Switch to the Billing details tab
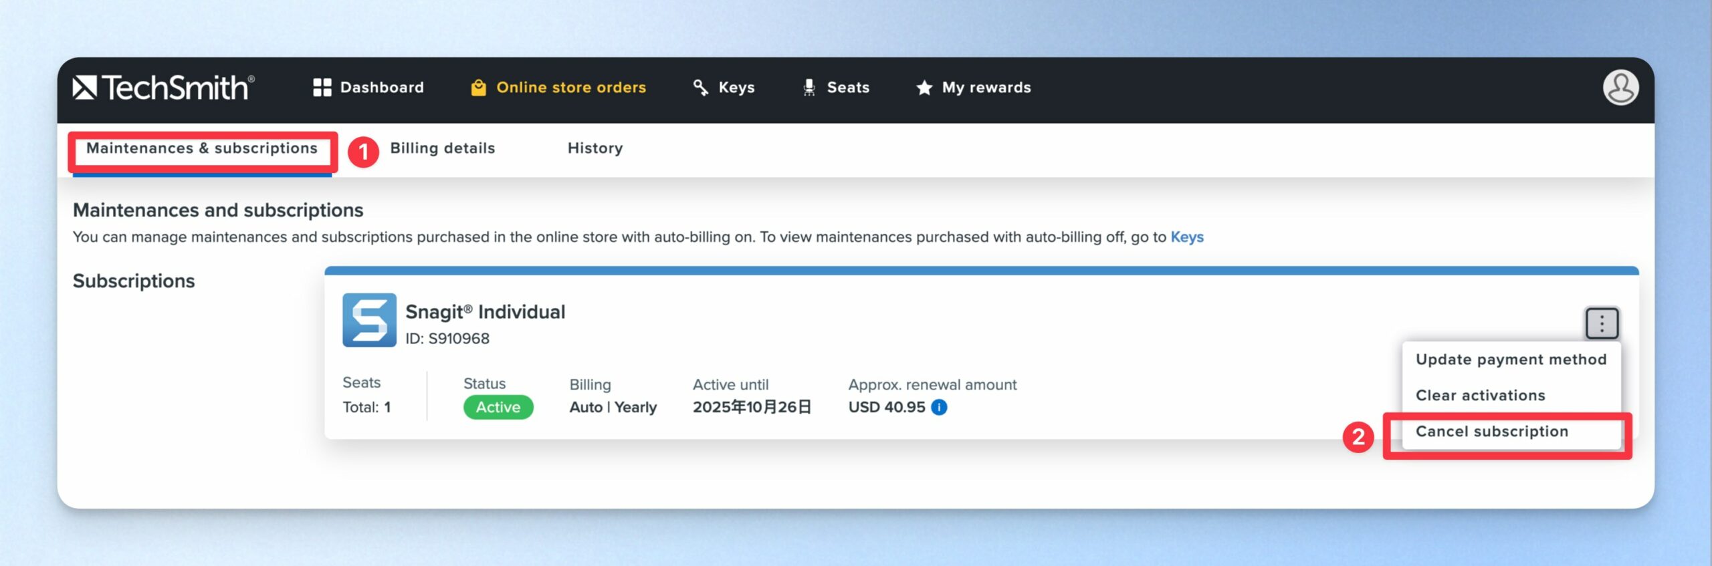1712x566 pixels. pyautogui.click(x=443, y=148)
